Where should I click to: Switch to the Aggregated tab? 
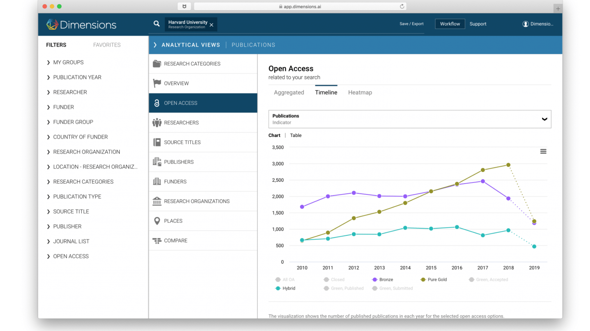pyautogui.click(x=289, y=93)
